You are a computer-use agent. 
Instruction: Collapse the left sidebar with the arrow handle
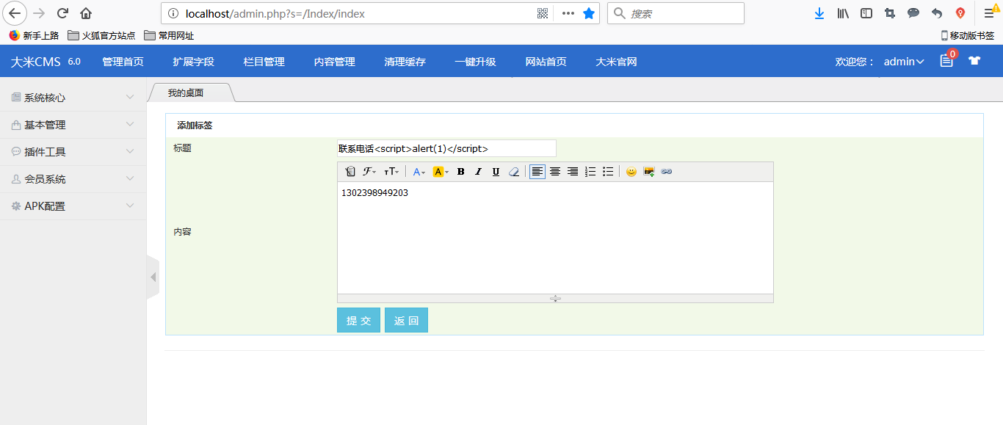(153, 277)
